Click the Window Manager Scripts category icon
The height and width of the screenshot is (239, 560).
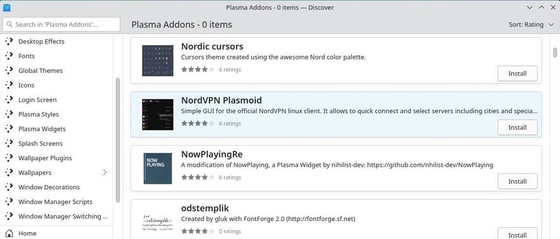9,202
